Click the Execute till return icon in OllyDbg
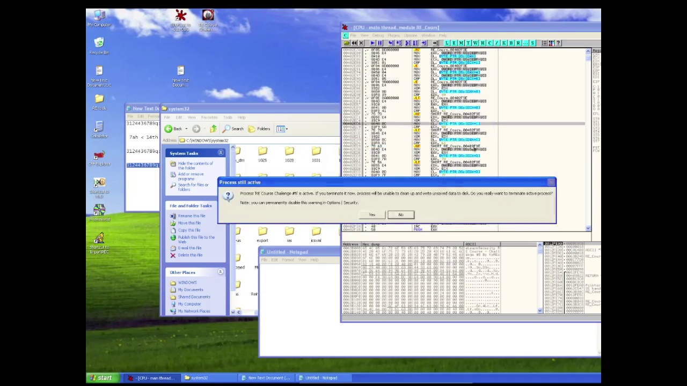 coord(424,43)
